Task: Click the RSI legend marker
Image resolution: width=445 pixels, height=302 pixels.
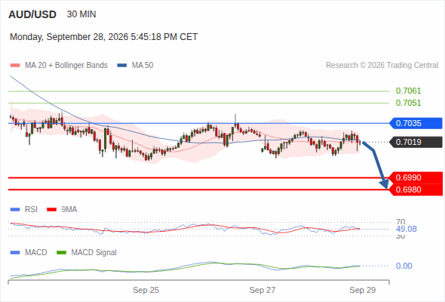Action: click(x=15, y=210)
